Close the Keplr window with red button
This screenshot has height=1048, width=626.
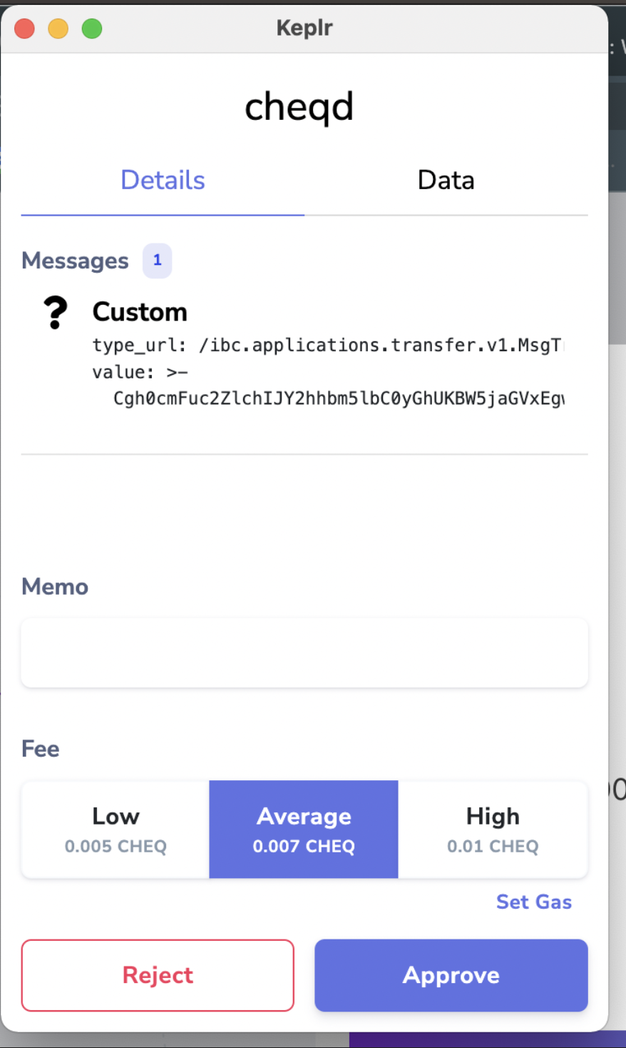(x=25, y=29)
